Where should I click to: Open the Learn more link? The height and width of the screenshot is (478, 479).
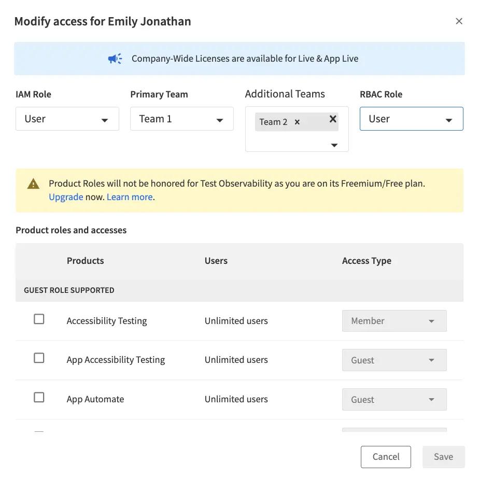tap(130, 197)
